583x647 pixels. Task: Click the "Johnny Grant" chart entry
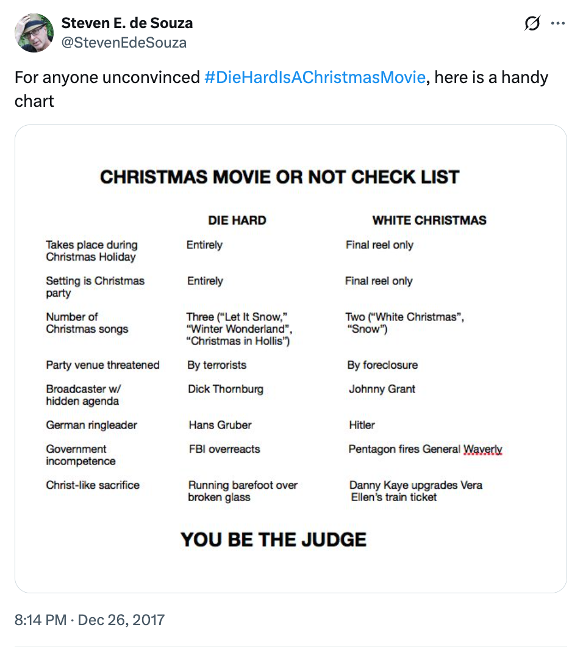coord(382,389)
